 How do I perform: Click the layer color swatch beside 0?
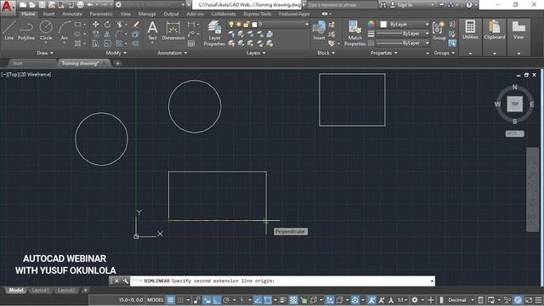[254, 25]
